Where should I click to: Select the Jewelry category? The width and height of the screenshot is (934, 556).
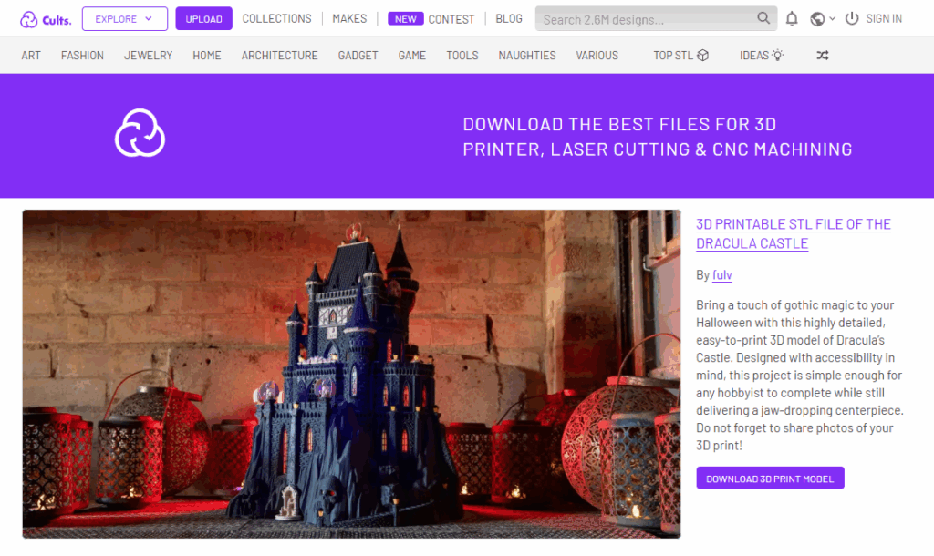pos(148,56)
